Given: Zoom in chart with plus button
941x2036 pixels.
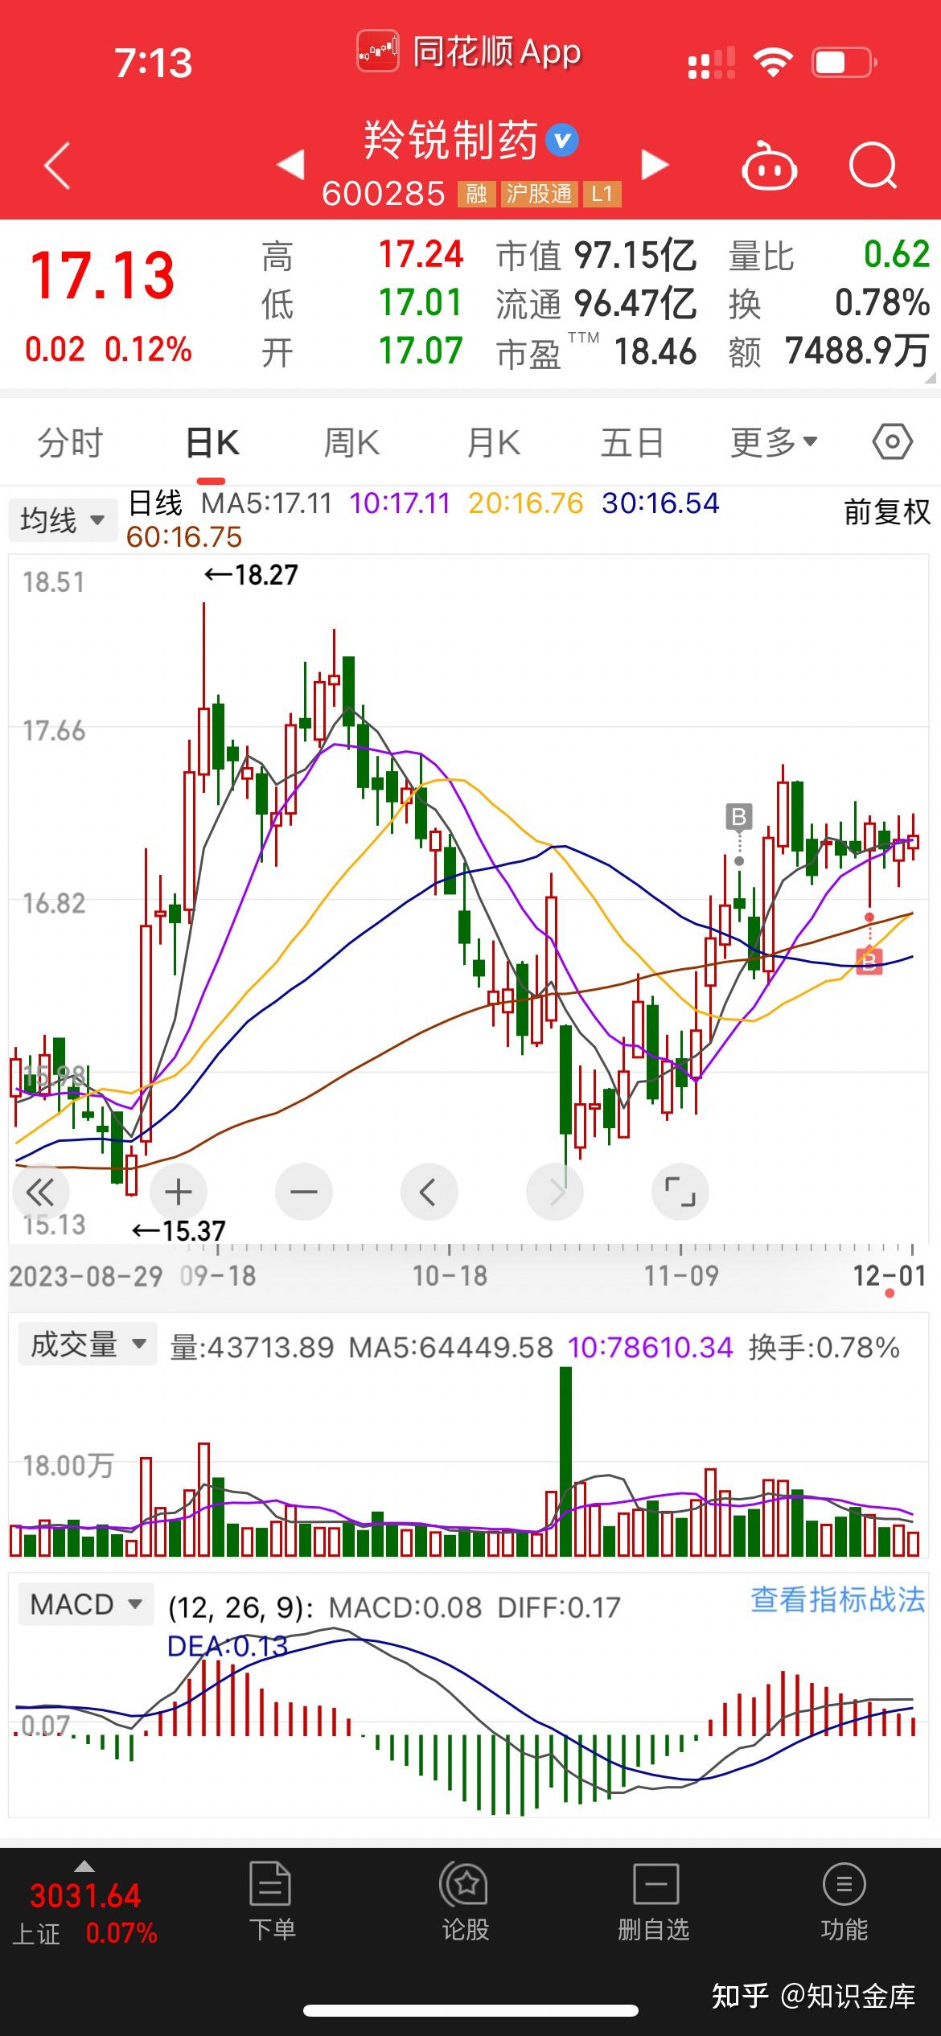Looking at the screenshot, I should [x=178, y=1192].
